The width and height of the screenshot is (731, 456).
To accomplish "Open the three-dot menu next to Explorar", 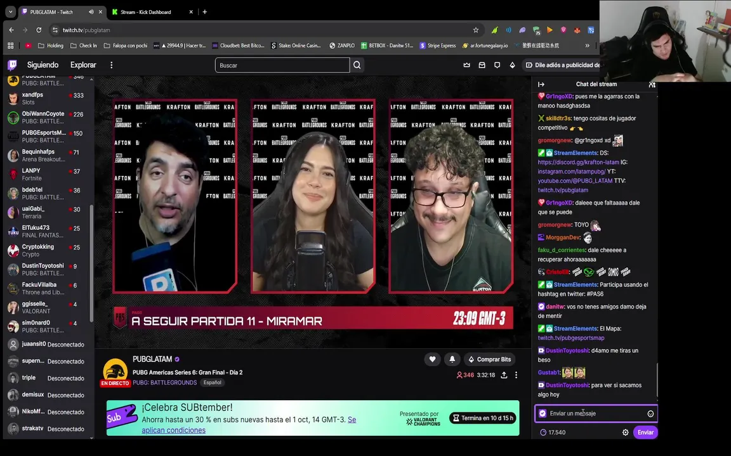I will tap(112, 65).
